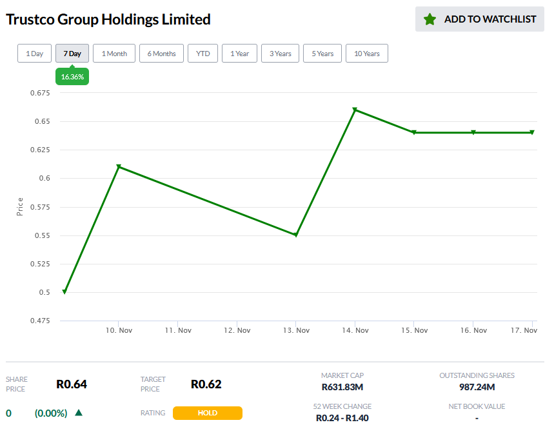Select the 7 Day range tab
This screenshot has height=427, width=554.
click(72, 54)
